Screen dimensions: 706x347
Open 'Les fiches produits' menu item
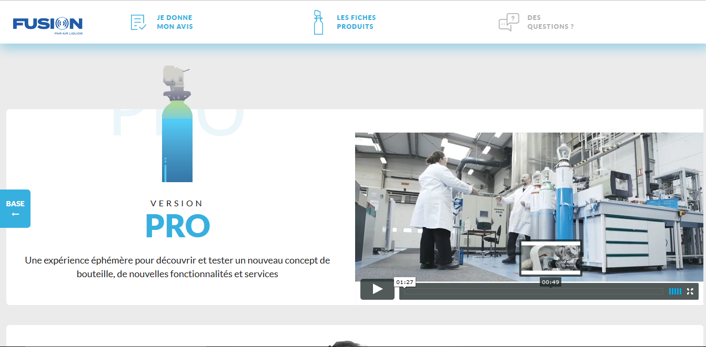(356, 22)
